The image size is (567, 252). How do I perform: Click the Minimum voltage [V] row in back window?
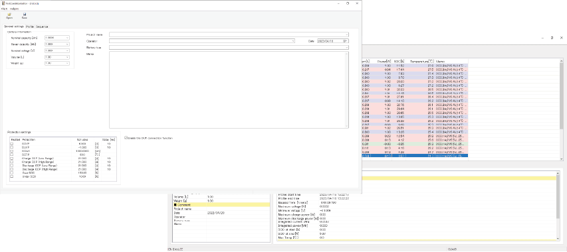(417, 210)
